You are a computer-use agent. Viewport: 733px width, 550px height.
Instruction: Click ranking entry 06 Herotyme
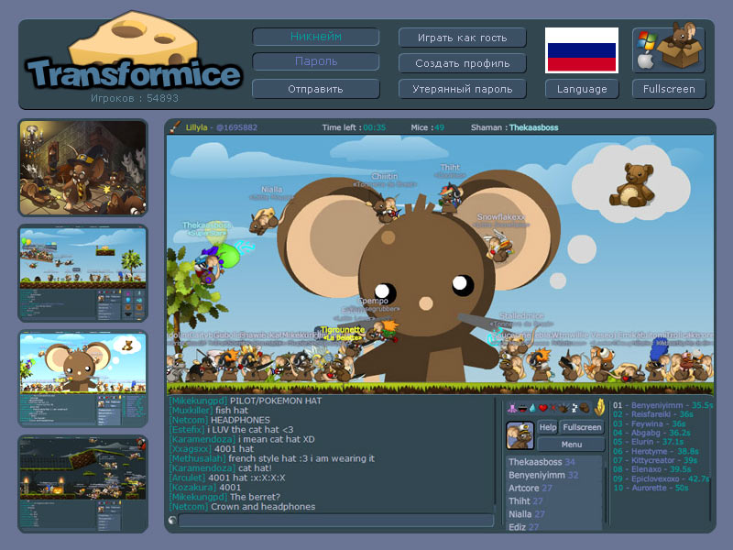click(x=656, y=451)
